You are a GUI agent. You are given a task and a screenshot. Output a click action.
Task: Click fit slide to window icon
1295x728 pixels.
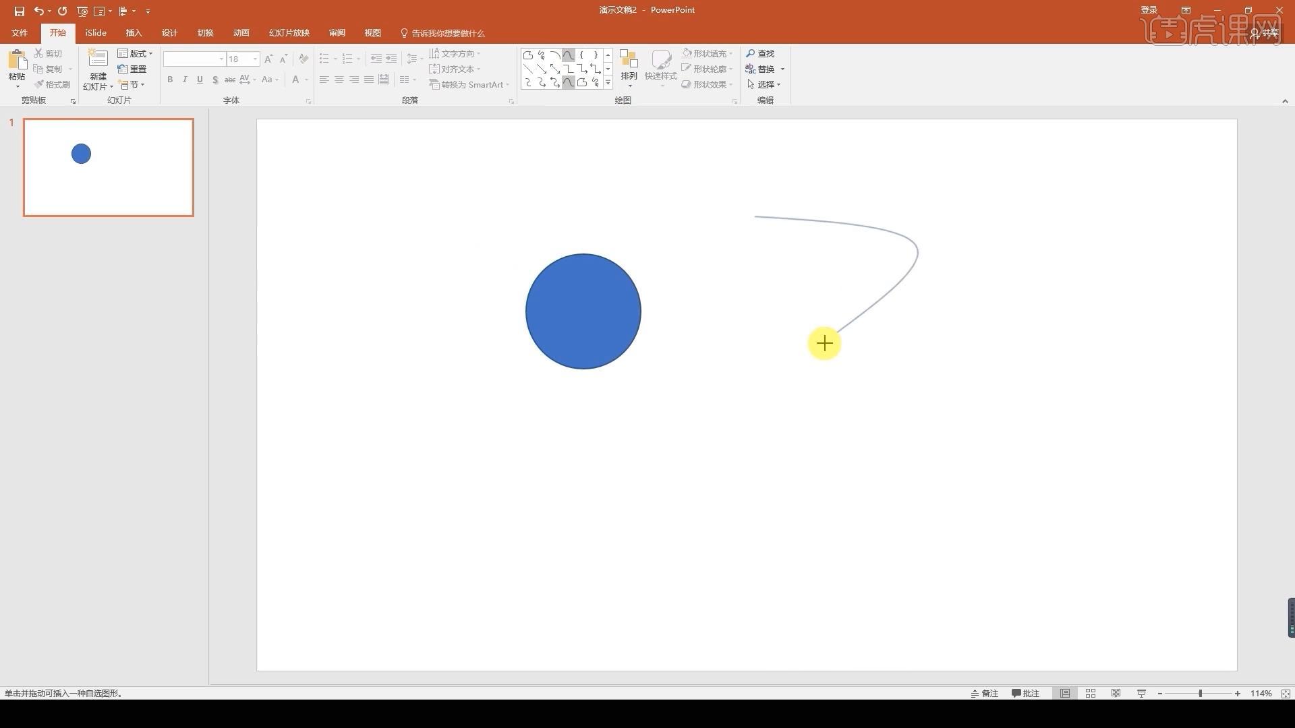pyautogui.click(x=1286, y=693)
